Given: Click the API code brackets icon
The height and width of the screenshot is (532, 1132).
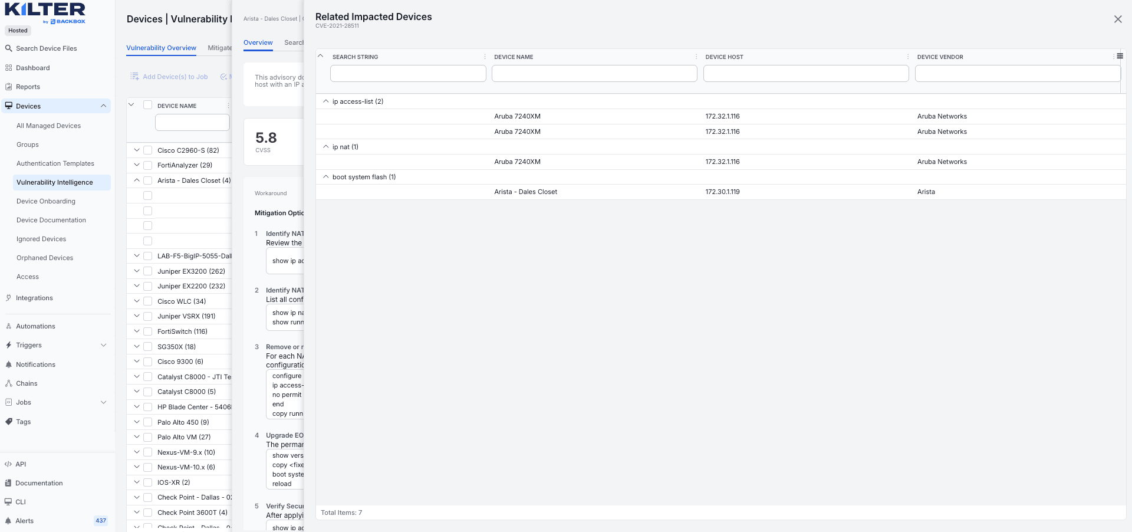Looking at the screenshot, I should pos(8,464).
